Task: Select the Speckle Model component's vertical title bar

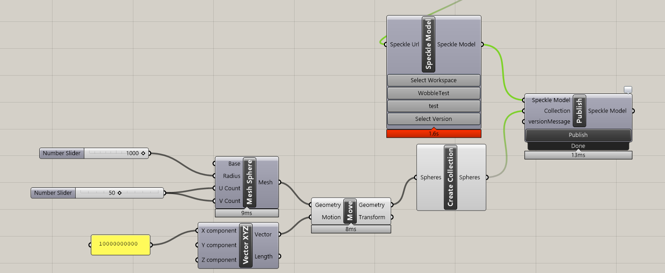Action: coord(428,44)
